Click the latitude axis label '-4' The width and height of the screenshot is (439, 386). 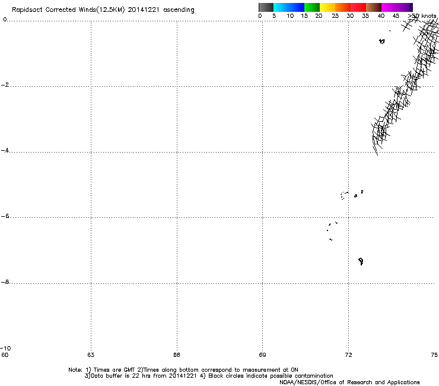[5, 150]
